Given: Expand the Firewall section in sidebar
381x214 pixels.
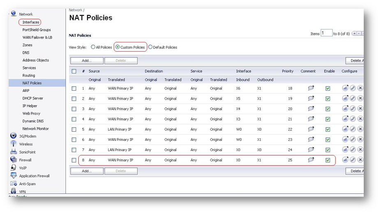Looking at the screenshot, I should tap(25, 160).
